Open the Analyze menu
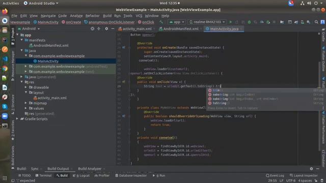 pyautogui.click(x=76, y=16)
